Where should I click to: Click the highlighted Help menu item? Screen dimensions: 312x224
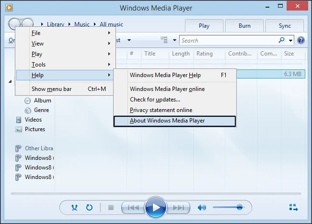click(x=65, y=75)
